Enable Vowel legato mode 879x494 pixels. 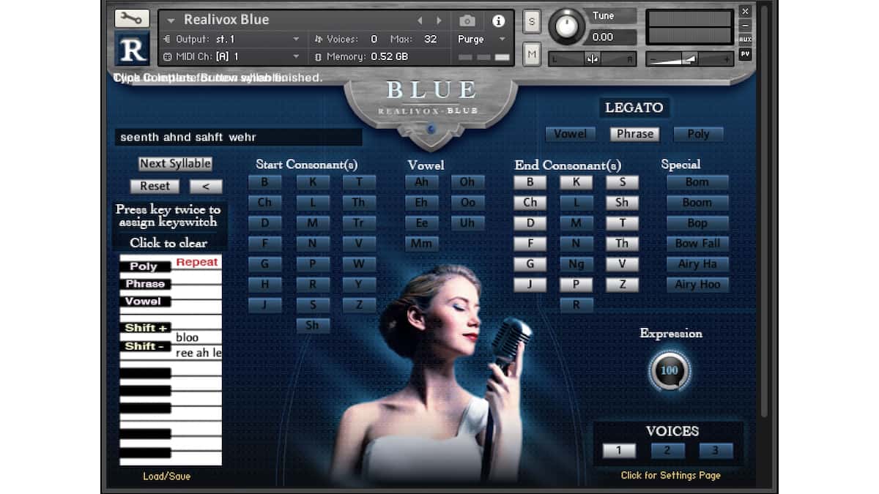click(x=570, y=134)
